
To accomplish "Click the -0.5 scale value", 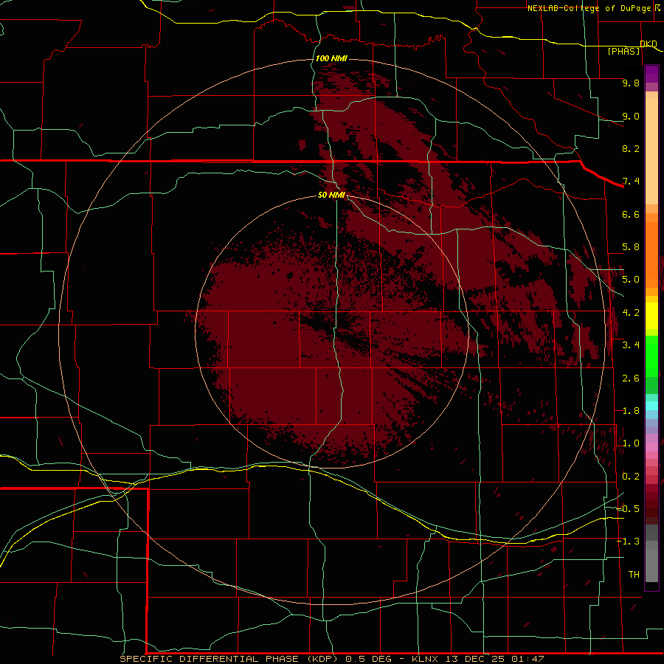I will point(628,509).
